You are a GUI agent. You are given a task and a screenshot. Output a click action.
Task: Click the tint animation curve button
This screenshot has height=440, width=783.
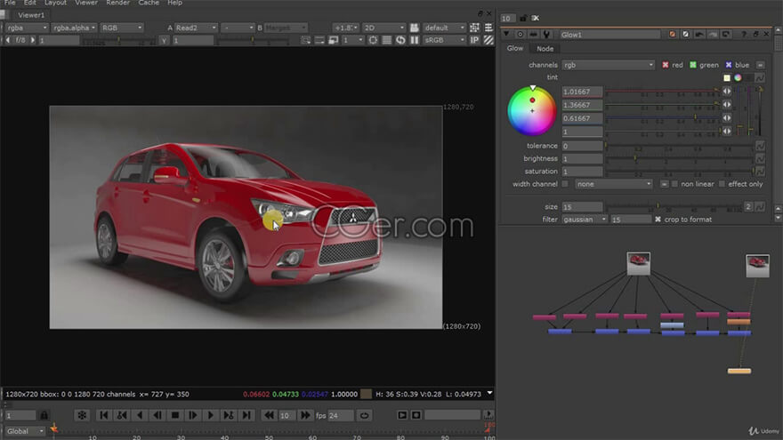(760, 78)
